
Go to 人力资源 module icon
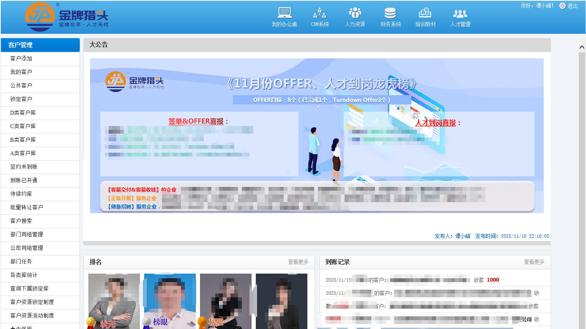(x=355, y=13)
